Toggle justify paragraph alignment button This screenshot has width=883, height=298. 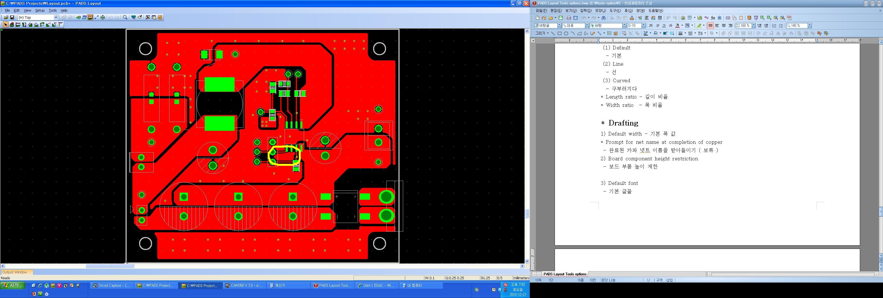click(x=710, y=26)
